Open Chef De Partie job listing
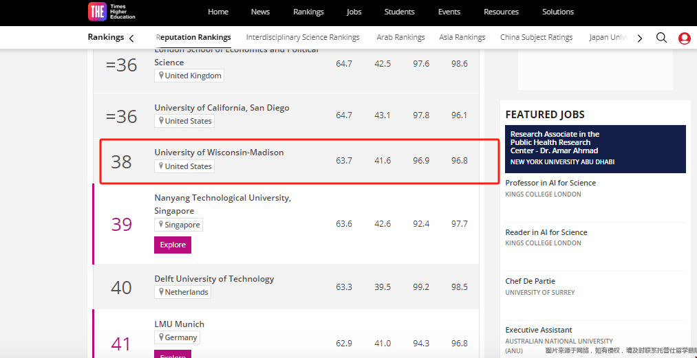 coord(530,281)
